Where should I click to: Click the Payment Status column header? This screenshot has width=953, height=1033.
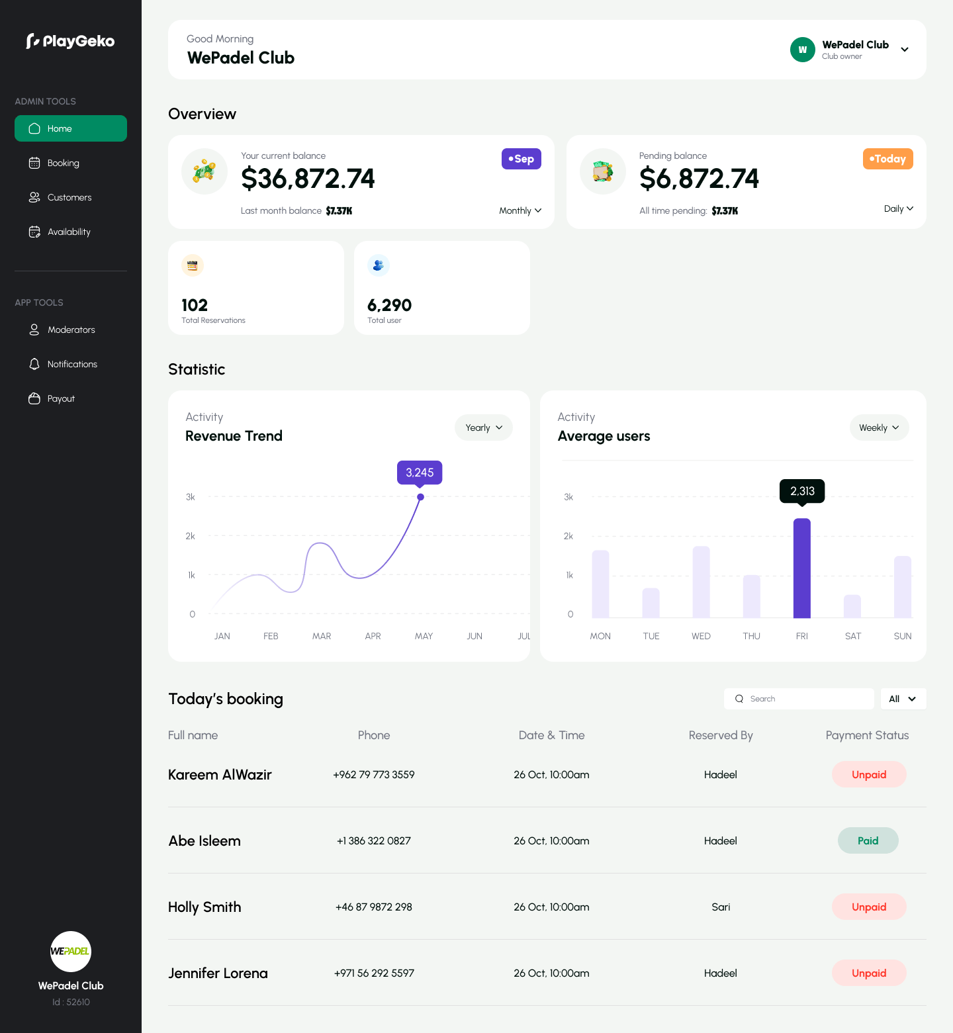click(867, 735)
